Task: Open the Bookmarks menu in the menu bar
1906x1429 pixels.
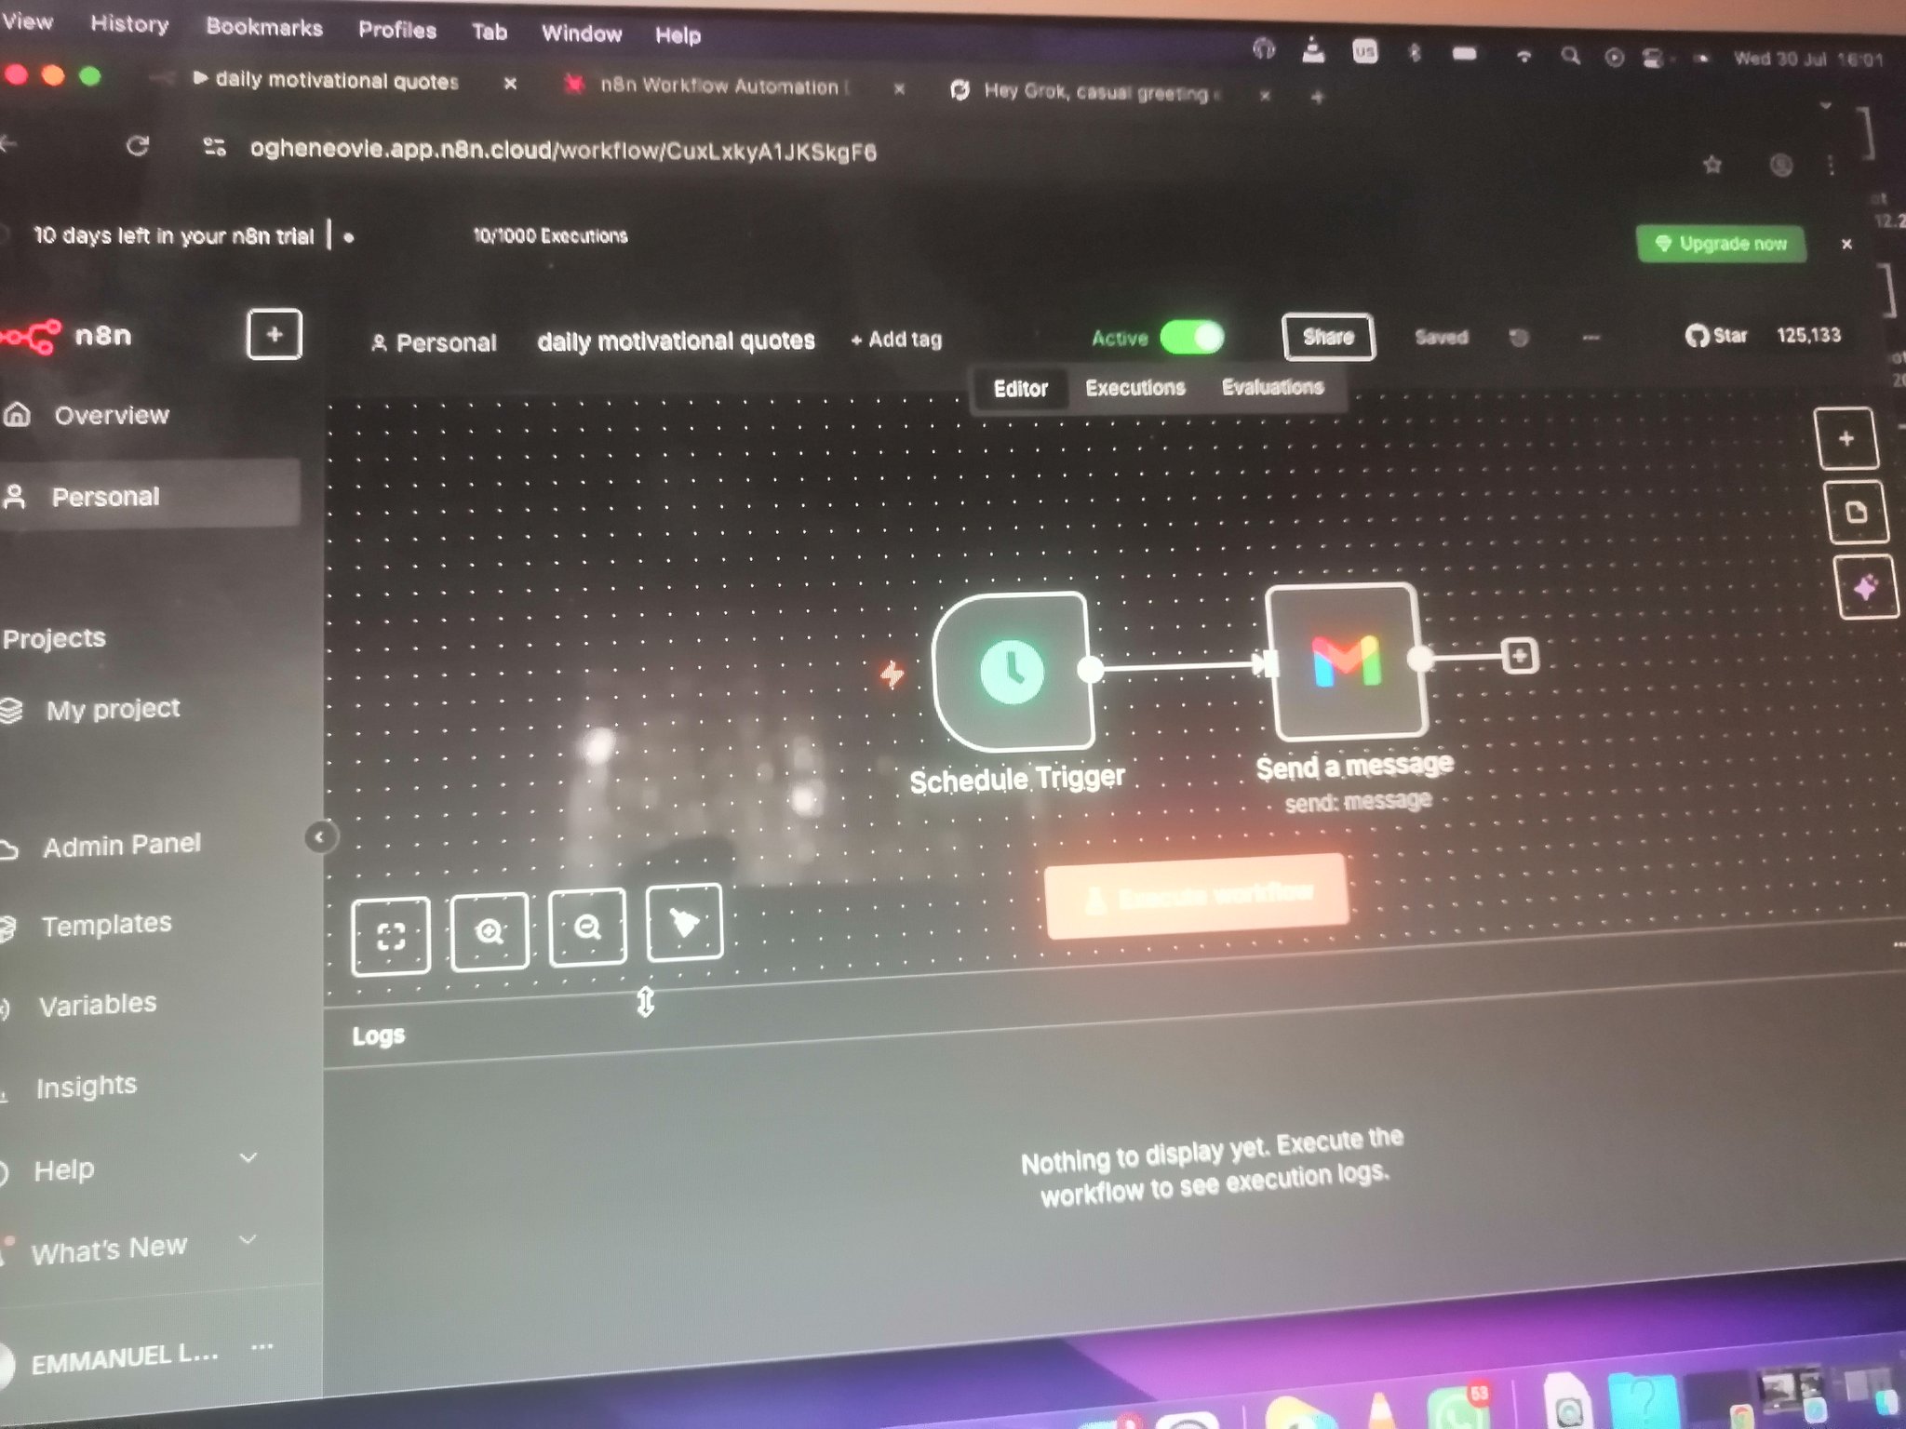Action: [x=264, y=27]
